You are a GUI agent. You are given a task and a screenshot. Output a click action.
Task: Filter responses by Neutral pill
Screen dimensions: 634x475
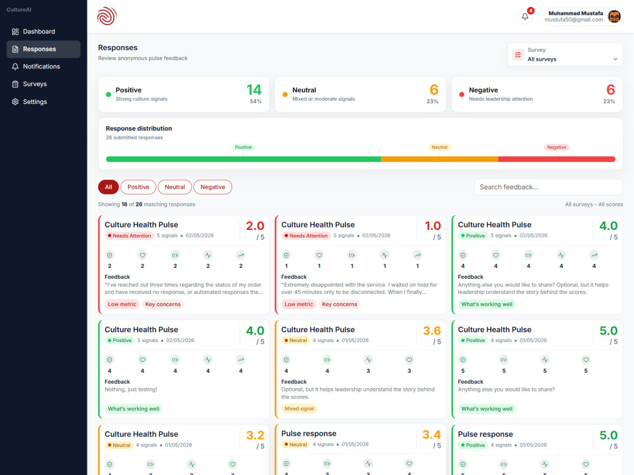175,187
